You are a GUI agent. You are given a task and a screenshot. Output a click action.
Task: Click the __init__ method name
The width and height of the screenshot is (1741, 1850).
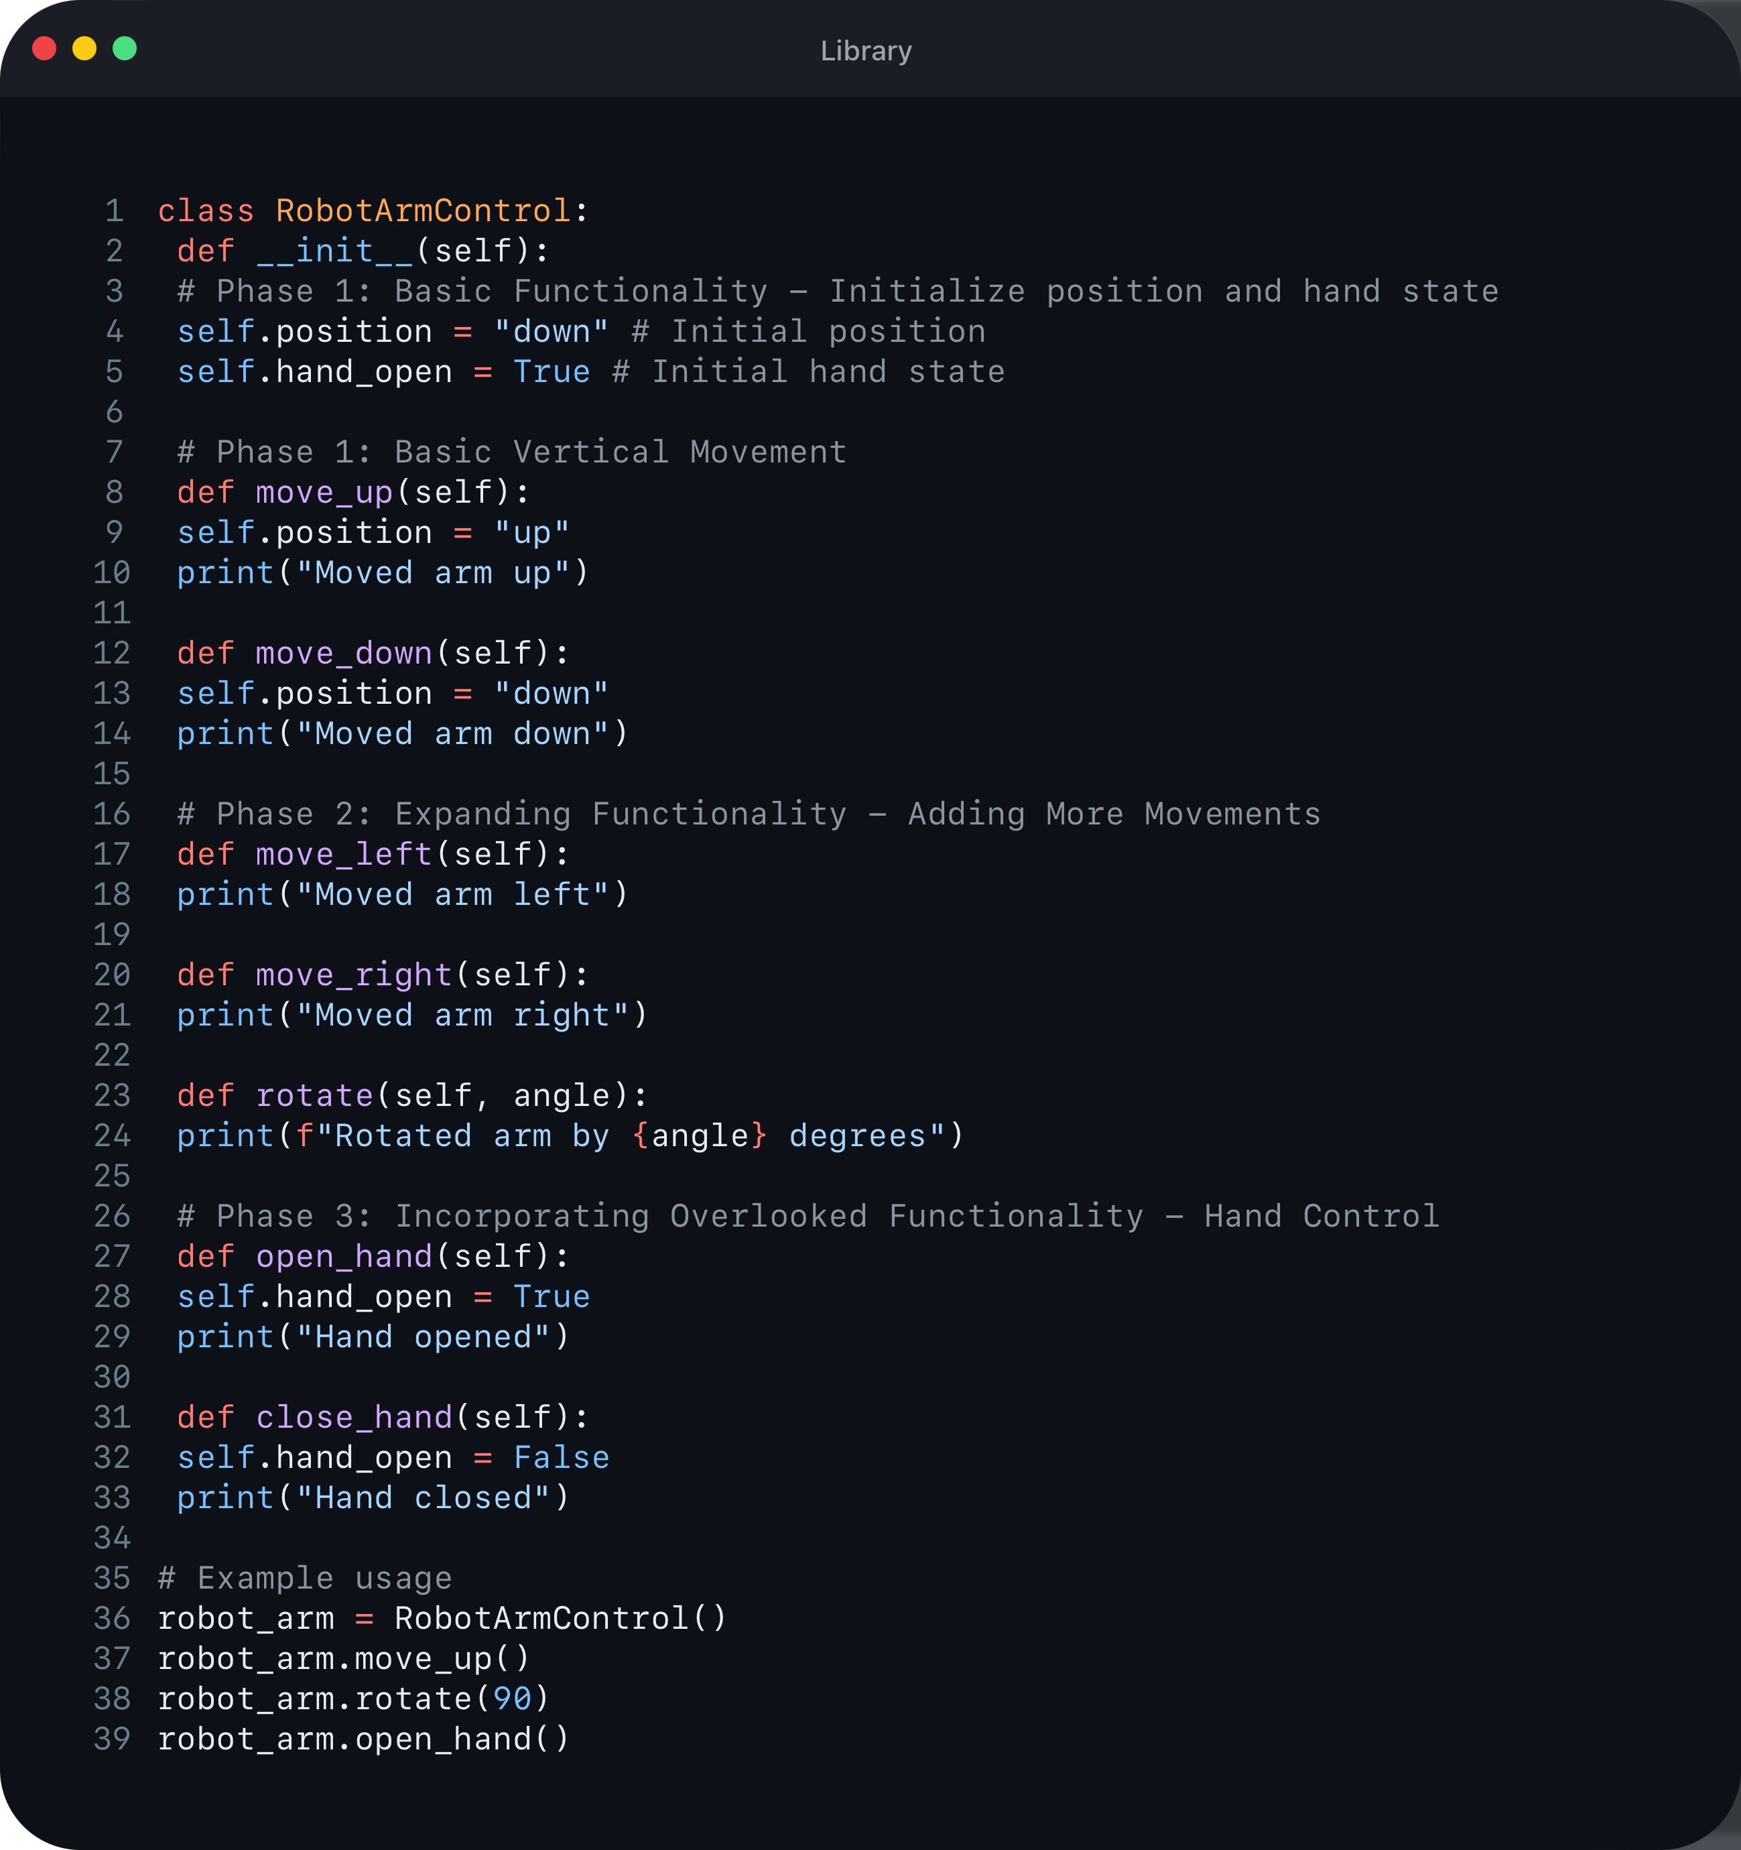pos(334,251)
